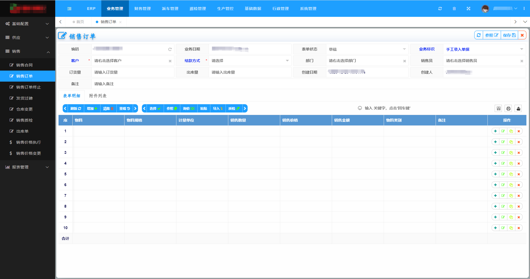
Task: Open the 财务管理 top menu
Action: point(142,9)
